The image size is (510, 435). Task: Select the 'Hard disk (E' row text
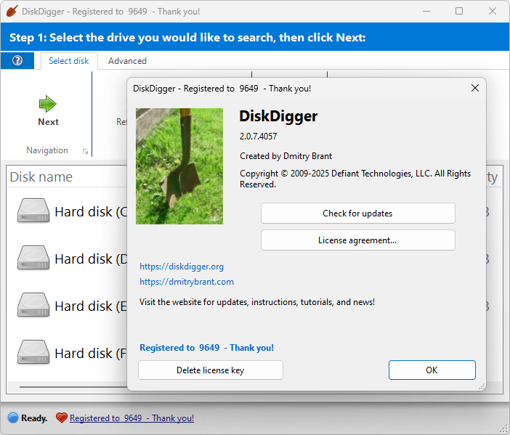coord(91,306)
